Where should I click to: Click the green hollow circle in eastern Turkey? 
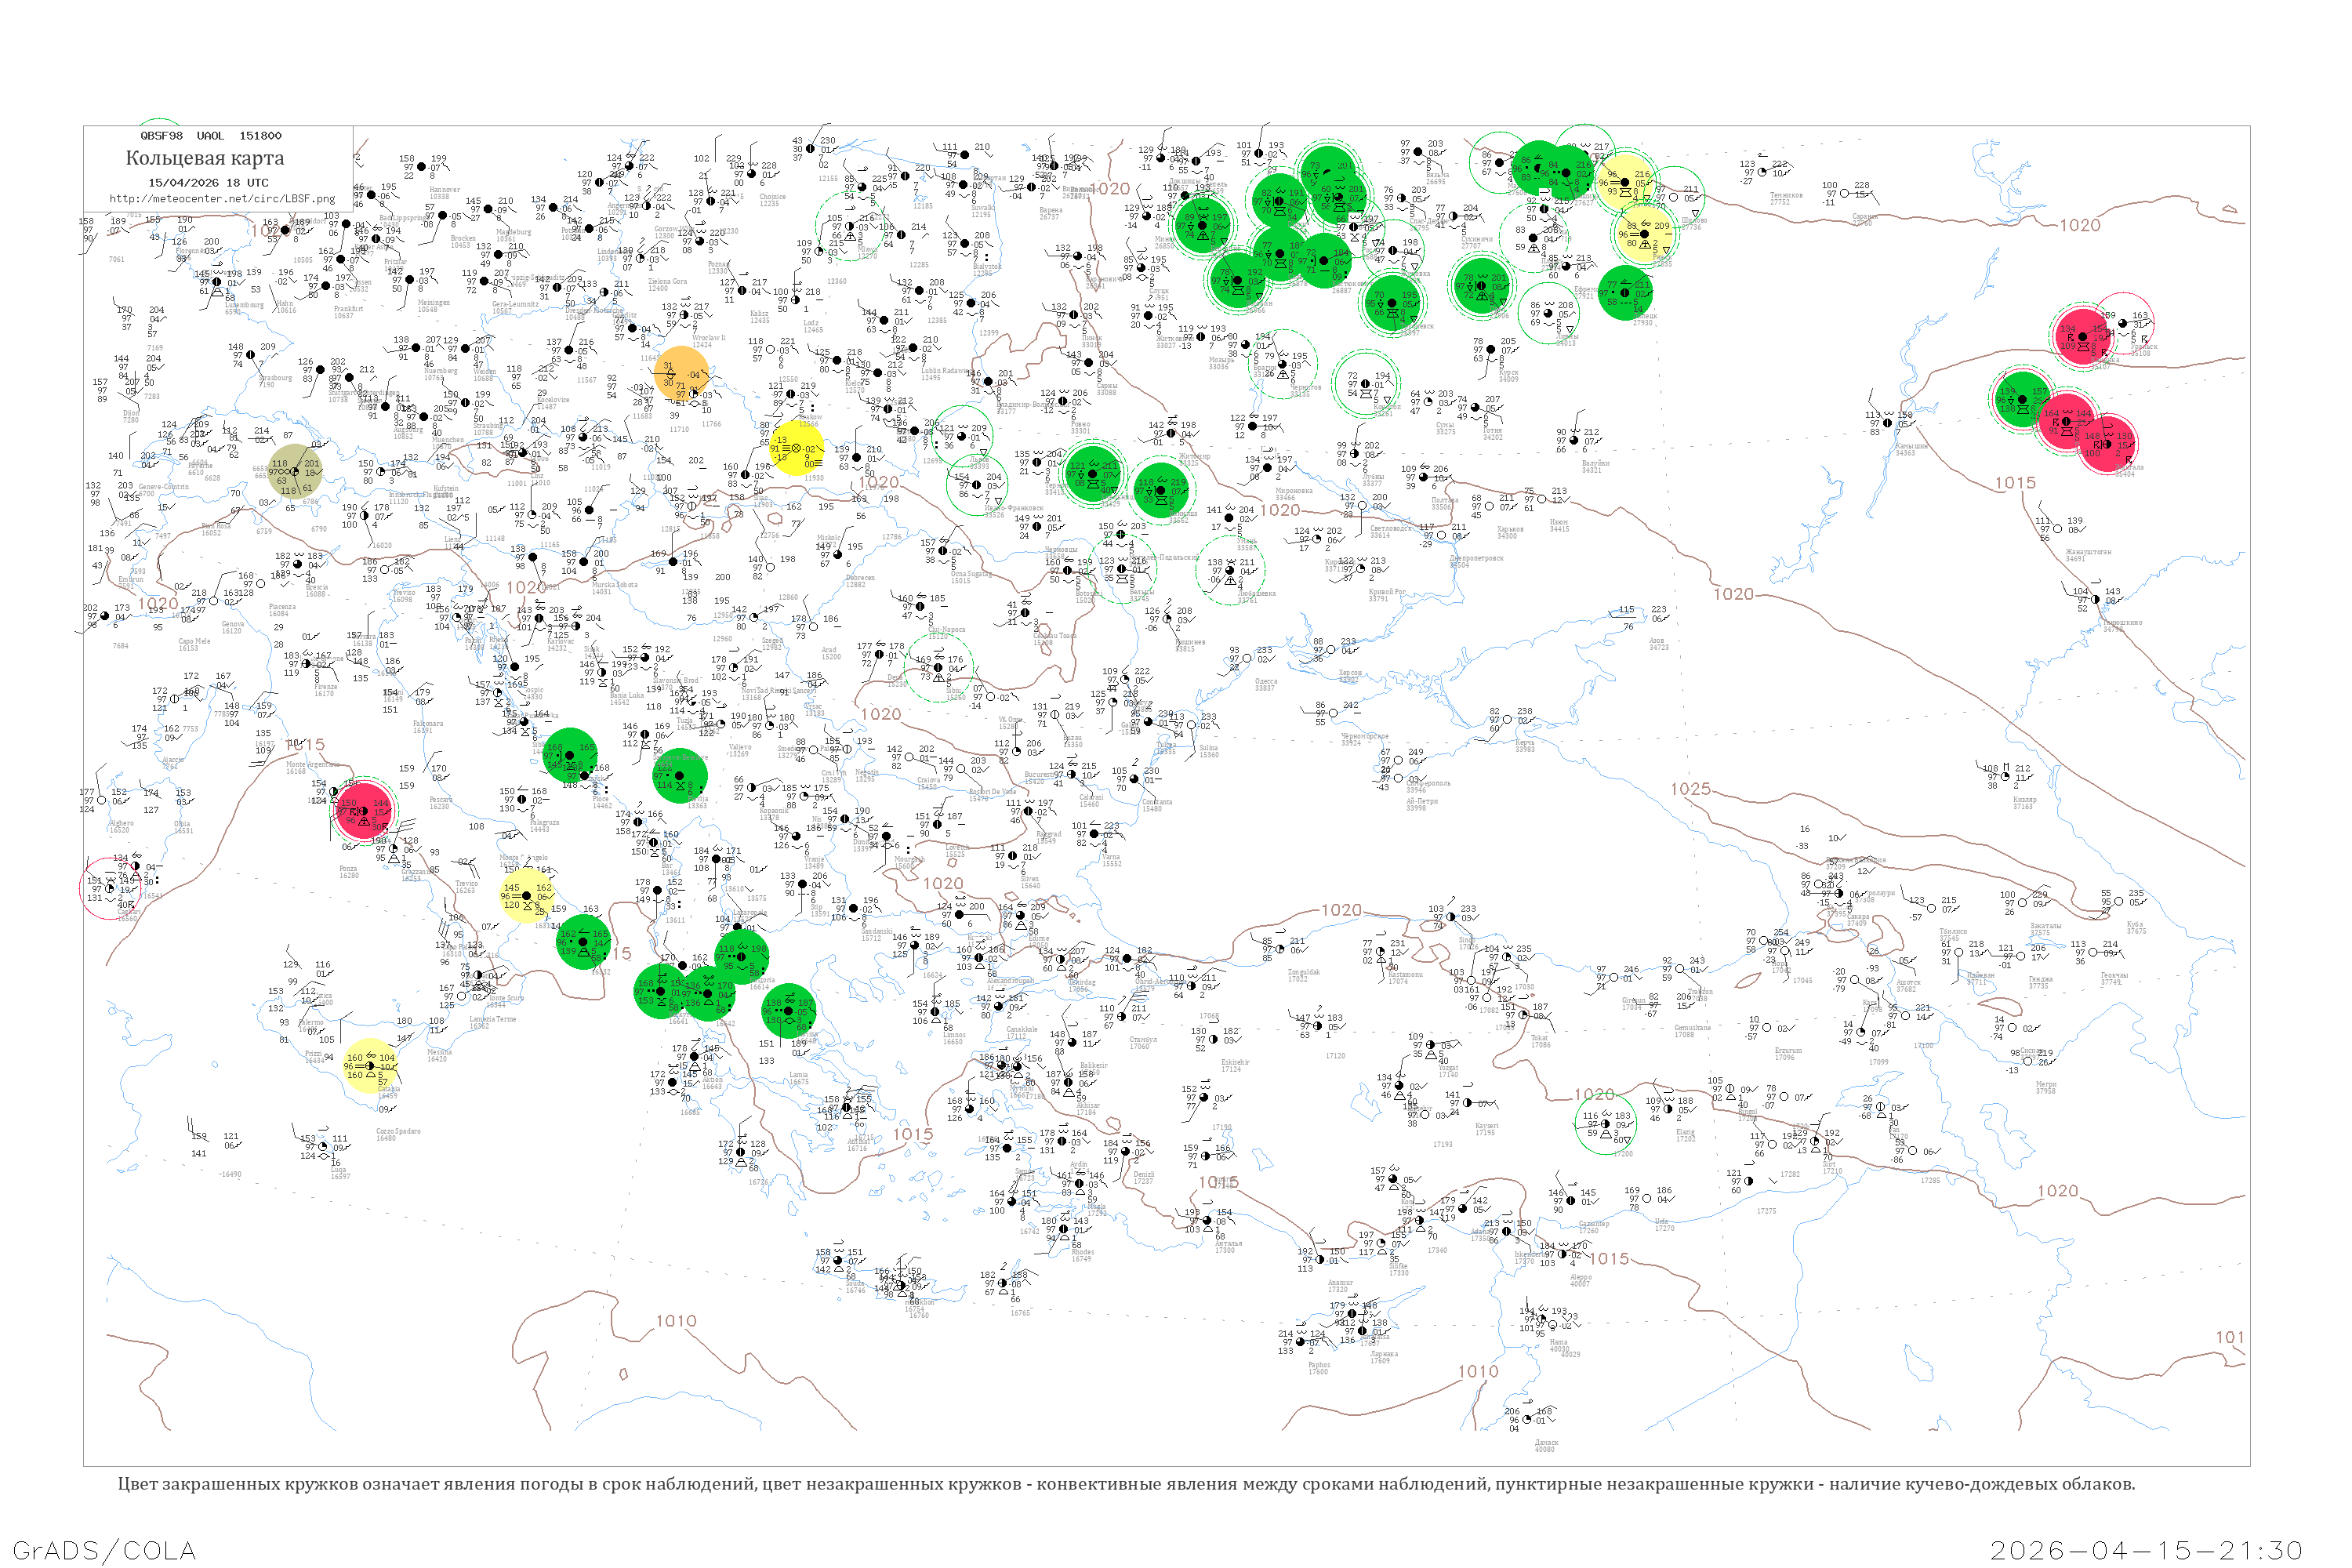[x=1605, y=1123]
